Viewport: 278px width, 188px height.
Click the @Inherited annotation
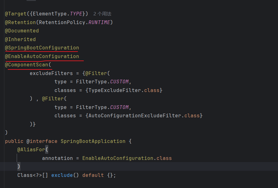pos(20,40)
